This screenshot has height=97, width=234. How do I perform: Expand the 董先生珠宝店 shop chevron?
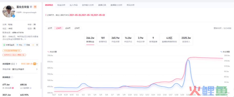37,69
